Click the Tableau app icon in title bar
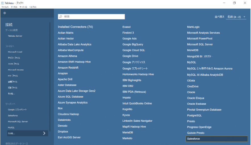Screen dimensions: 251x145 [3, 3]
